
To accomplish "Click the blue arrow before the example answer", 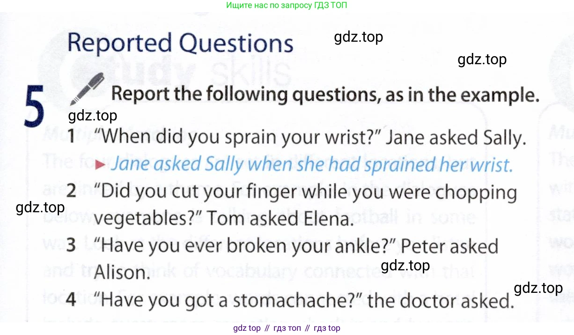I will [x=99, y=164].
